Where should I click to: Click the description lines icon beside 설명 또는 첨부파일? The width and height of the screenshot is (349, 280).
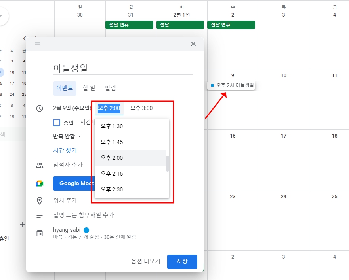point(40,215)
